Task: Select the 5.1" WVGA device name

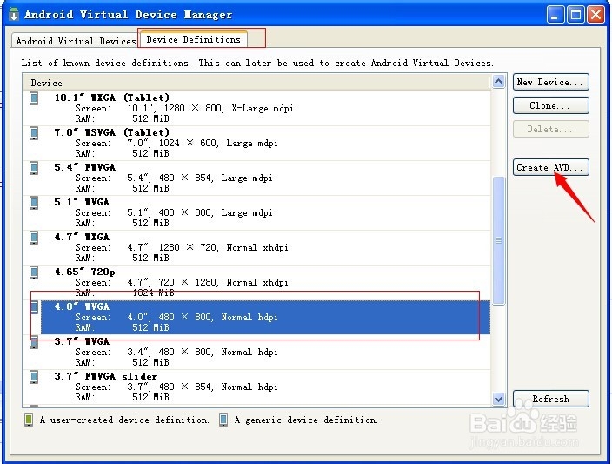Action: (x=82, y=202)
